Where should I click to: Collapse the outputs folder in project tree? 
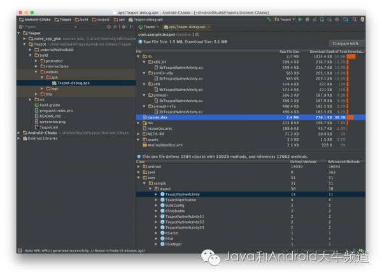point(36,72)
